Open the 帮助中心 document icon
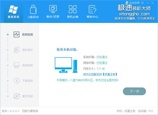The width and height of the screenshot is (158, 115). coord(92,9)
